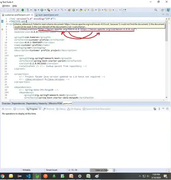
Task: Minimize the editor area
Action: click(163, 15)
